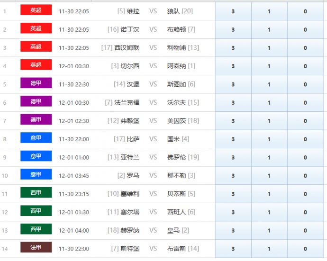Click the 西甲 league tag for 塞维利 match
The image size is (327, 261).
pos(36,193)
